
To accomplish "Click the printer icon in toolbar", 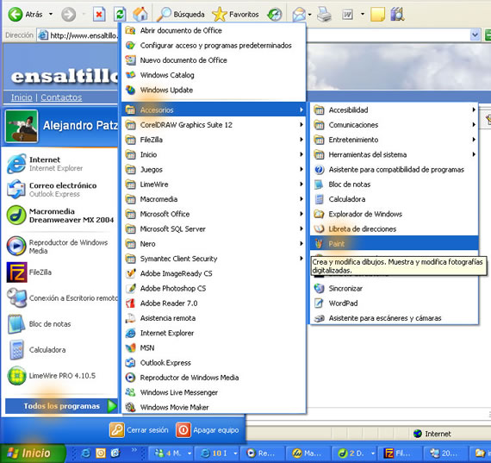I will [324, 15].
